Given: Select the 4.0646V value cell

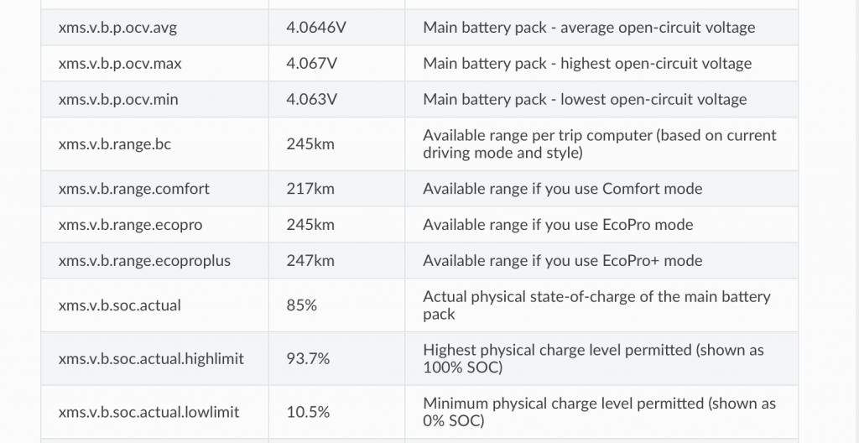Looking at the screenshot, I should click(x=316, y=28).
